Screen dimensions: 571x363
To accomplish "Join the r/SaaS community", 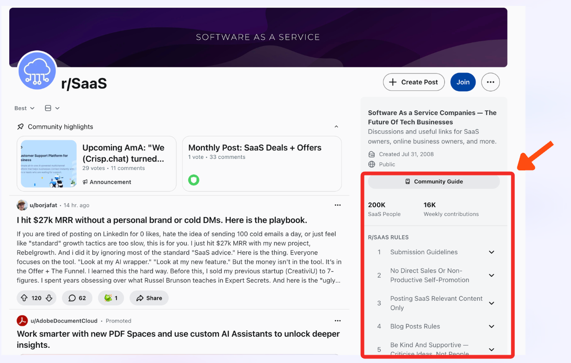I will pyautogui.click(x=463, y=82).
